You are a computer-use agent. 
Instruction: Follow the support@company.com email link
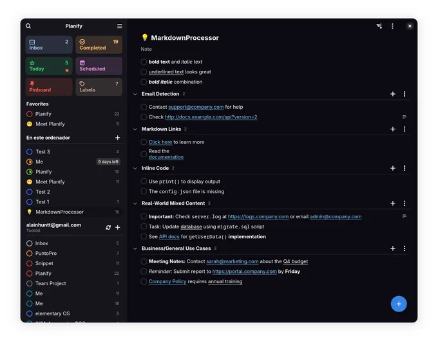click(196, 107)
